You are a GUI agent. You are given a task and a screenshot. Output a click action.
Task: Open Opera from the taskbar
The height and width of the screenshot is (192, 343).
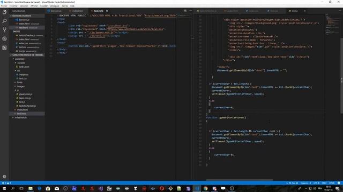162,188
